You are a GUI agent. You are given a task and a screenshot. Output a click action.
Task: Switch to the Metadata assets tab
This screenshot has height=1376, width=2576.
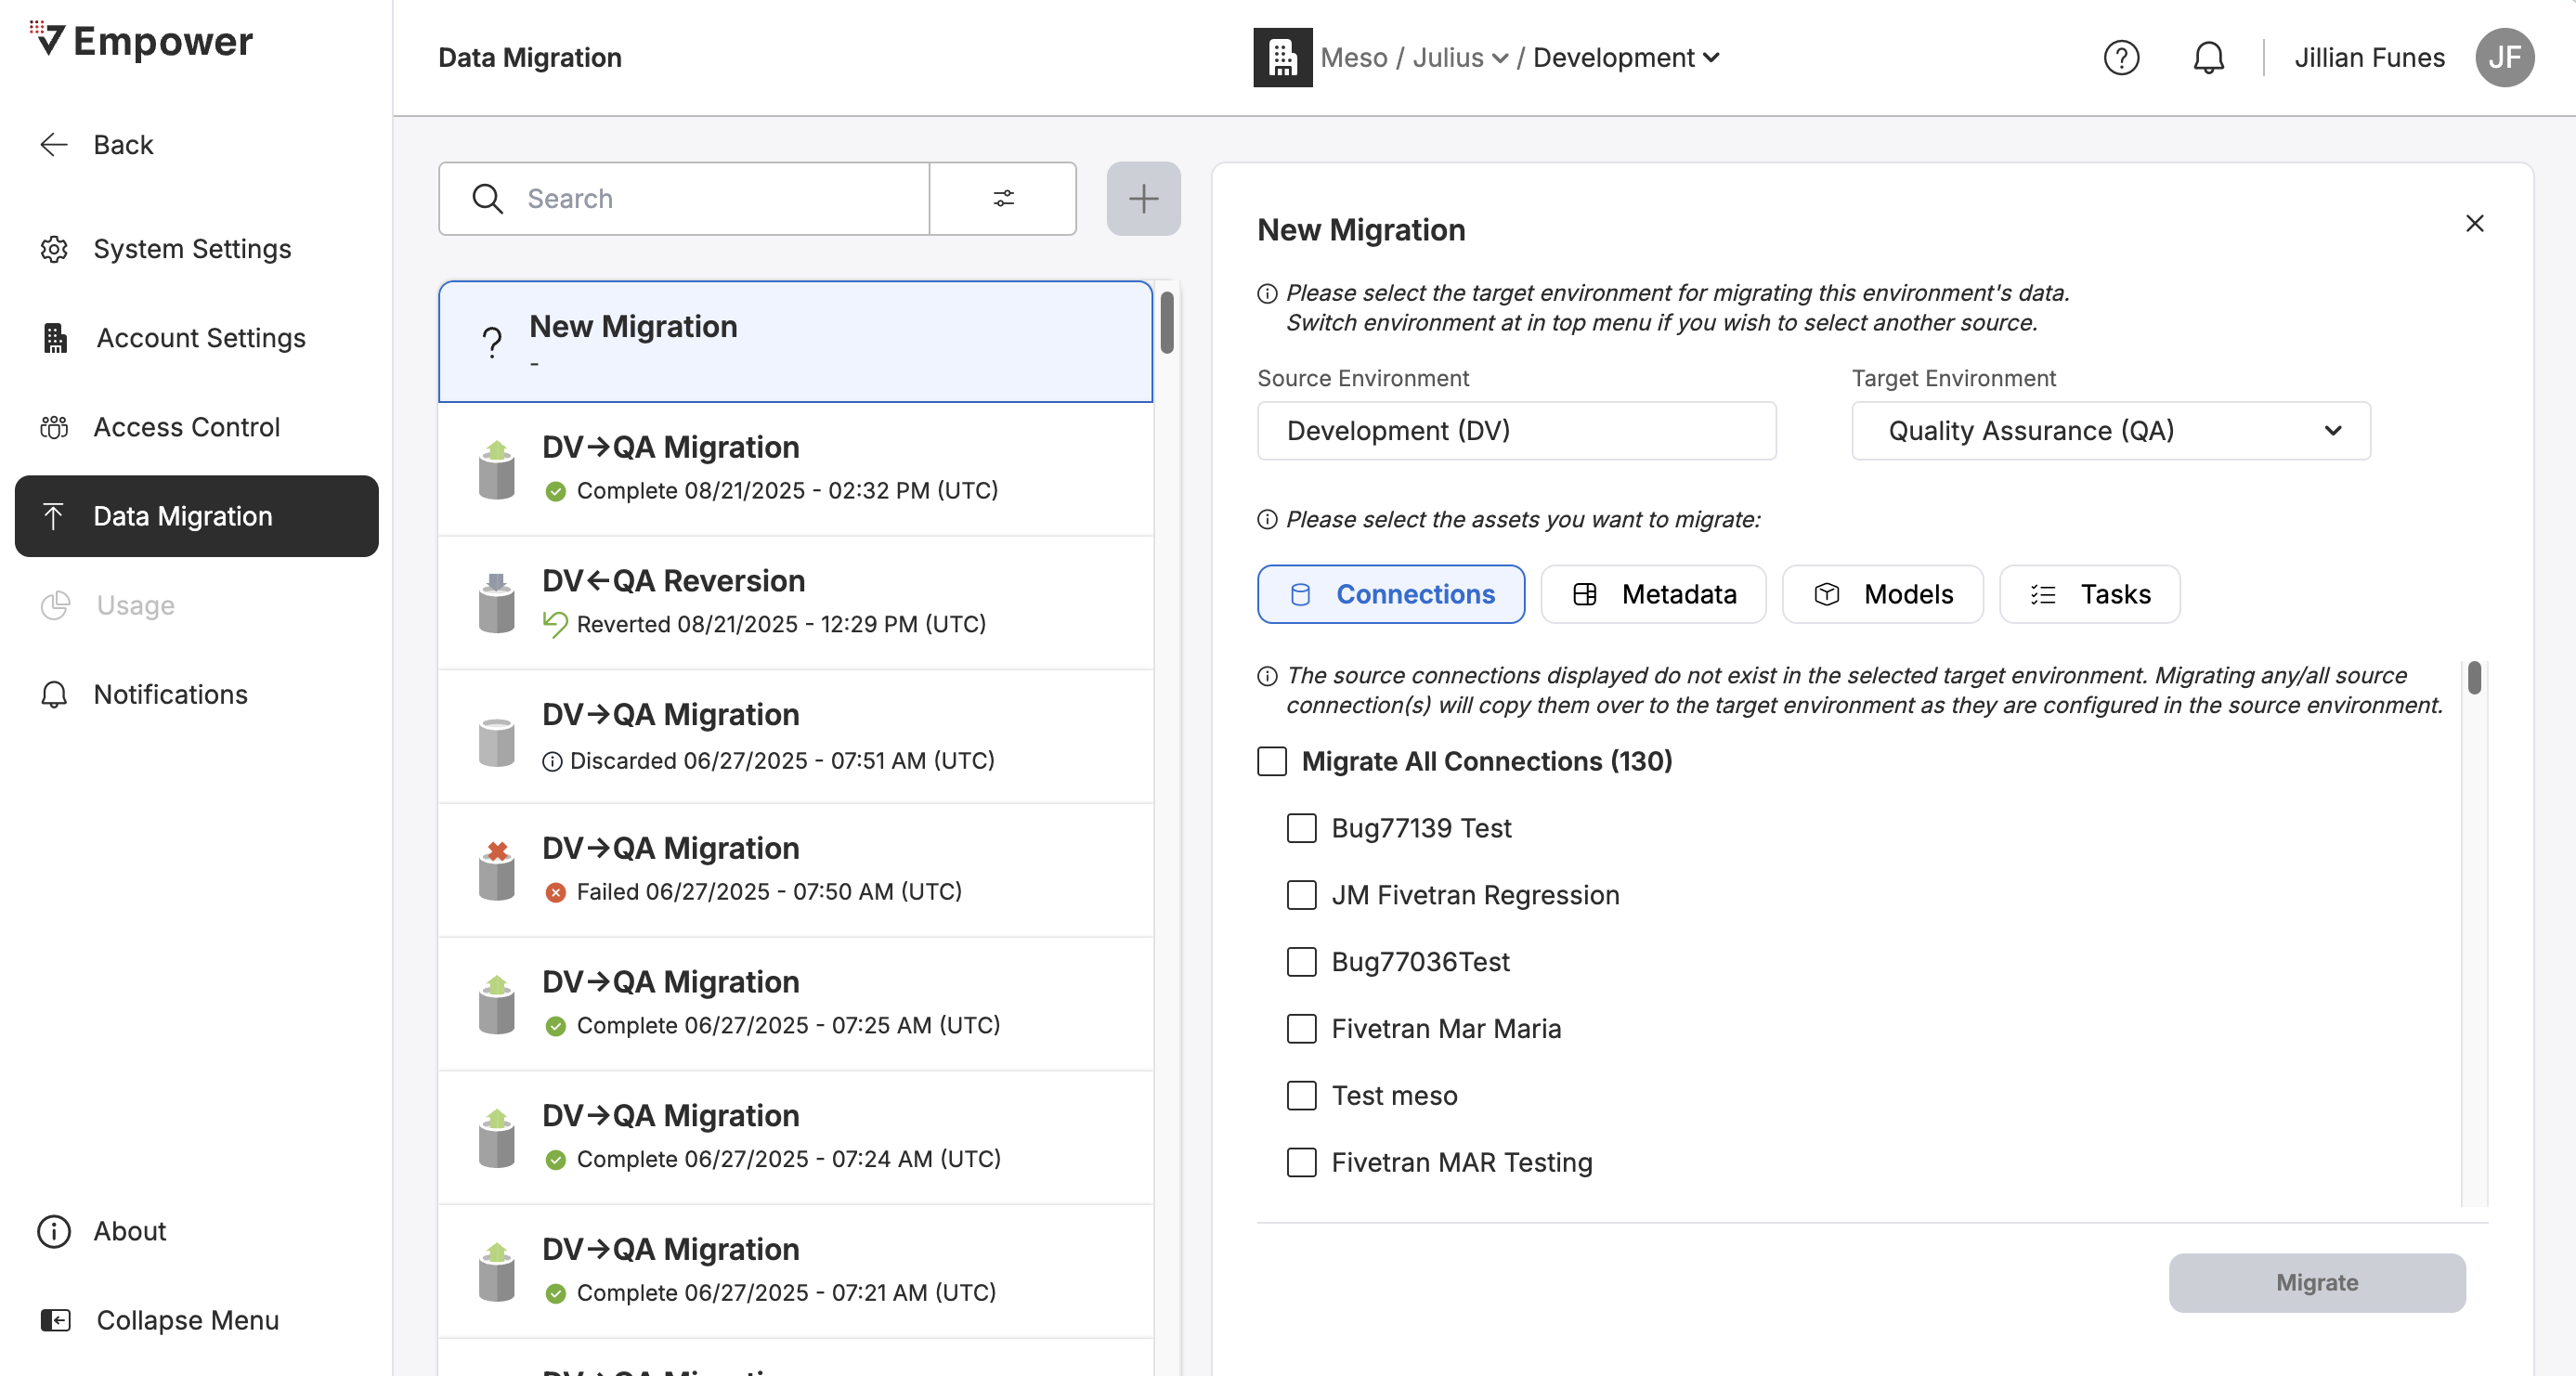click(x=1653, y=594)
